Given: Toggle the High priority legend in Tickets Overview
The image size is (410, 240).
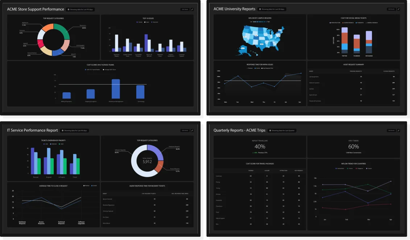Looking at the screenshot, I should 61,144.
